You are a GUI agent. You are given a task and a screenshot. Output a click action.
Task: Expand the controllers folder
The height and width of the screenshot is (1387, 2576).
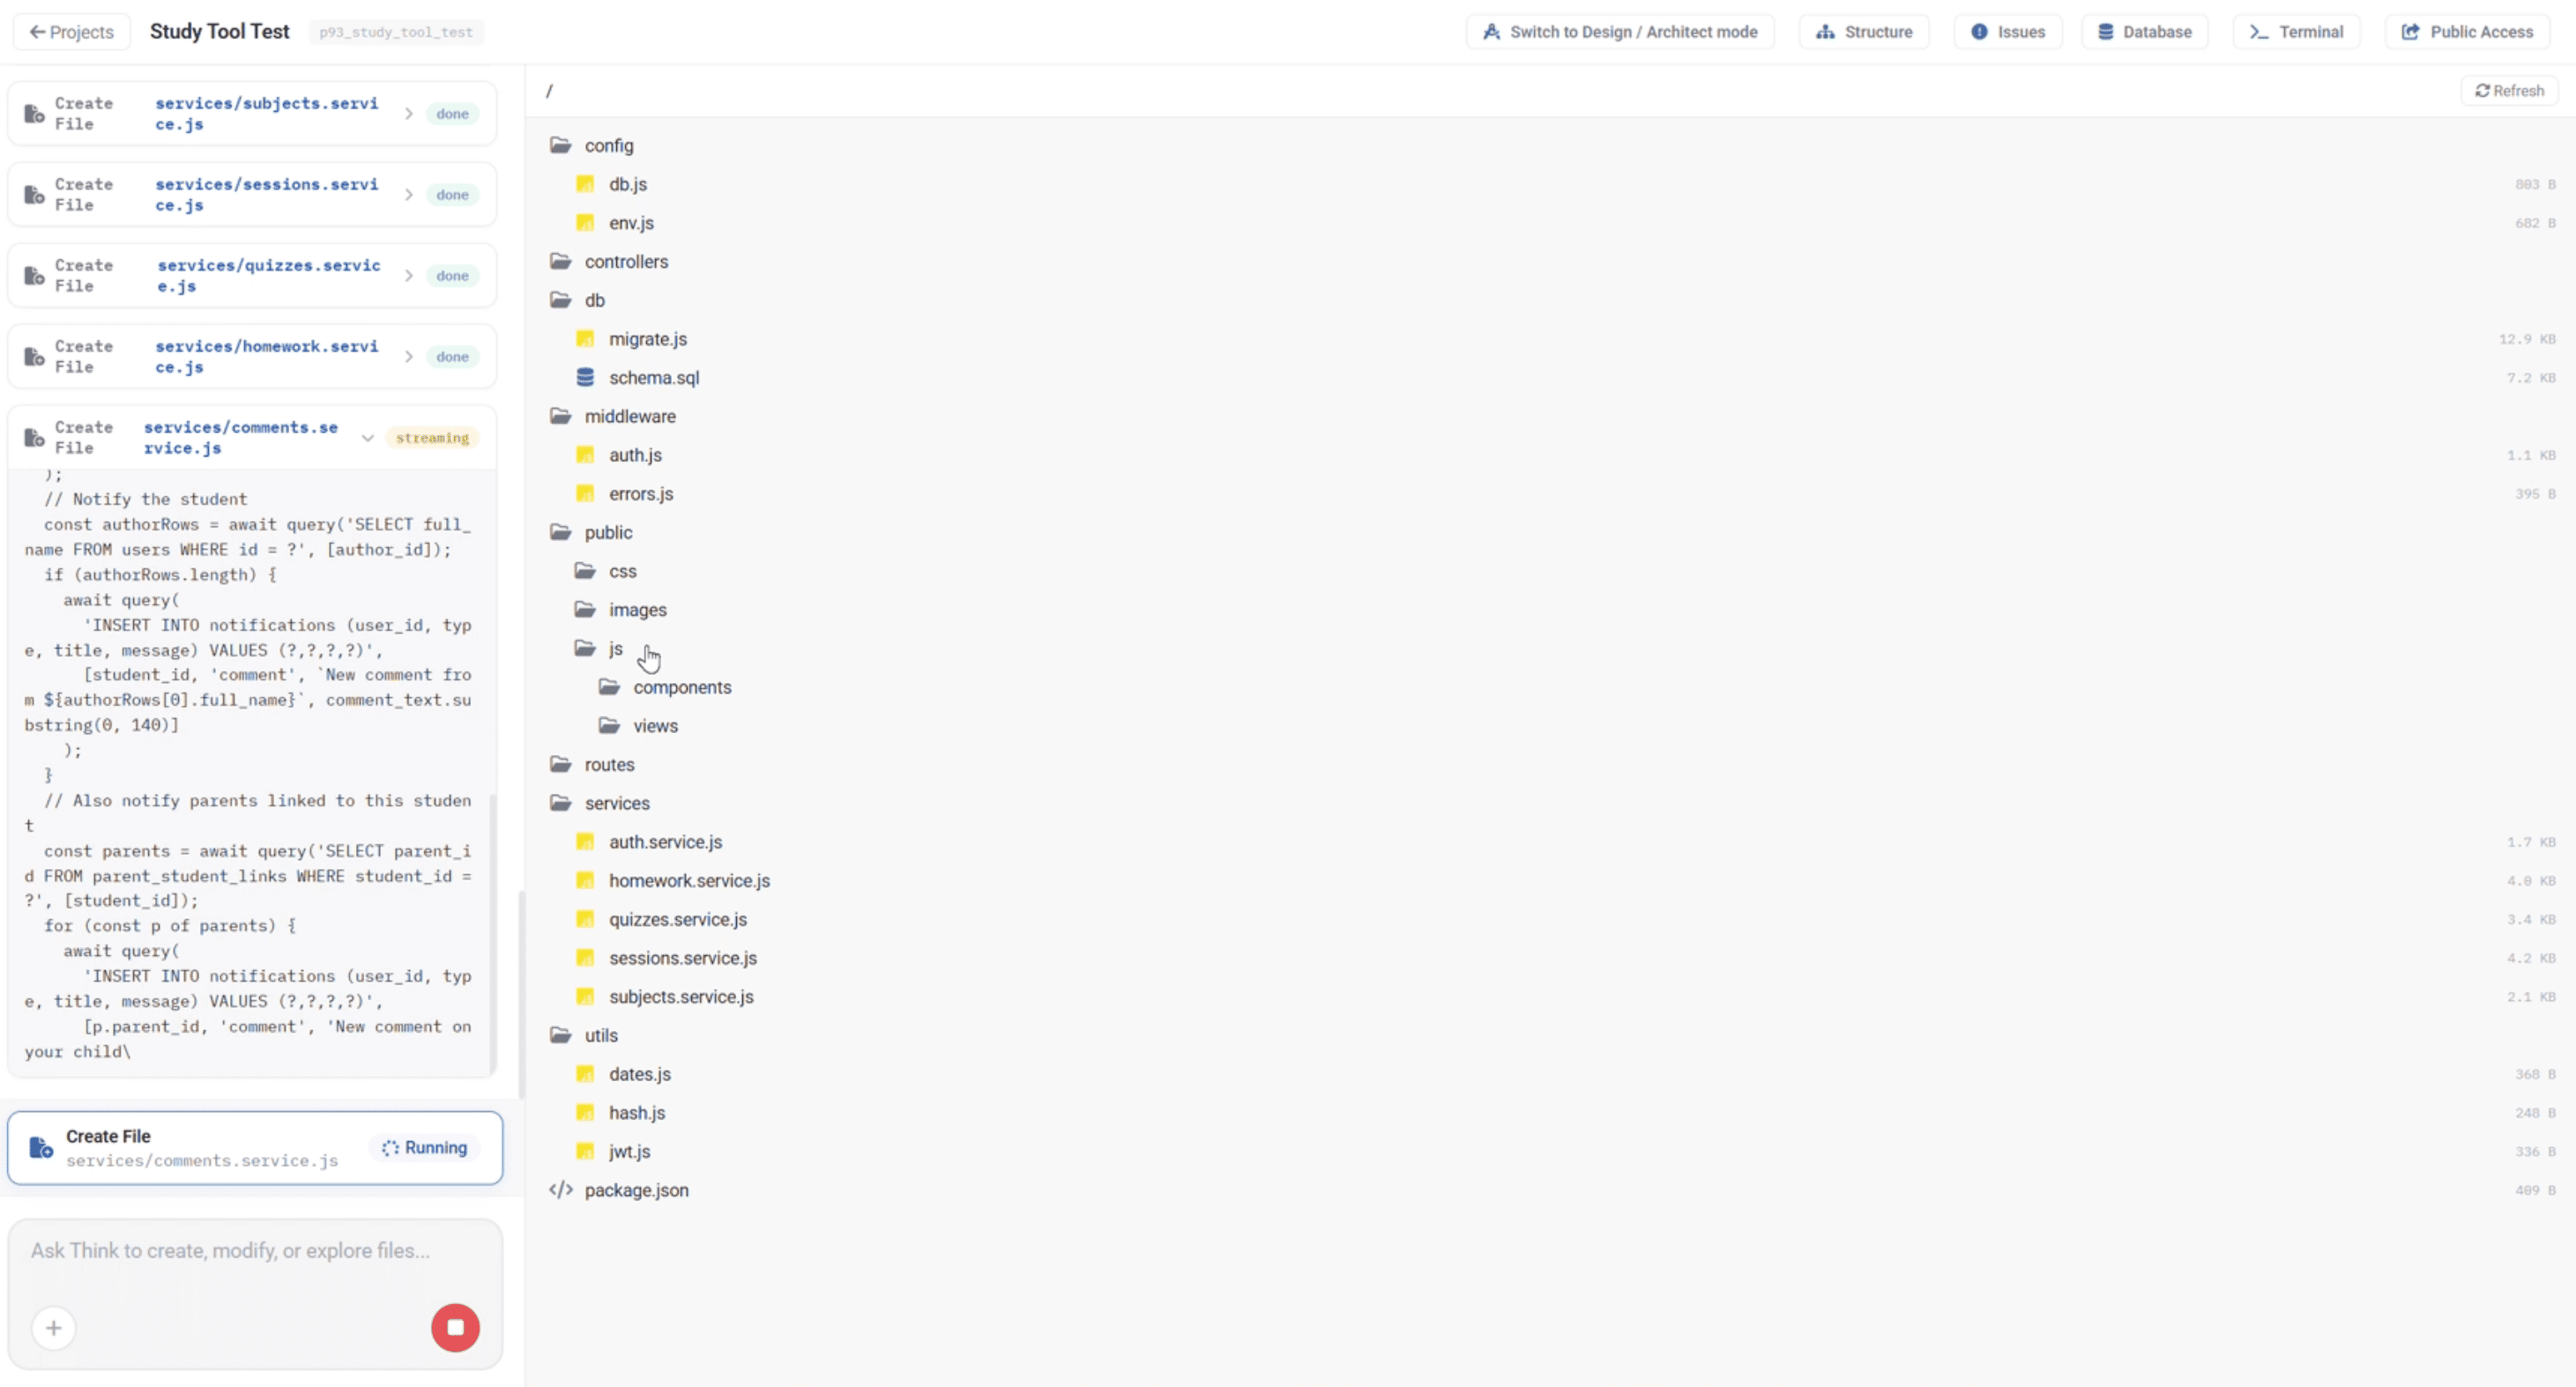click(x=626, y=262)
